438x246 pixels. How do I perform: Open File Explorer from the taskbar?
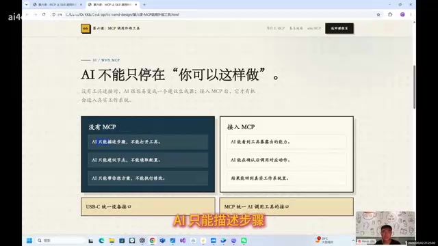tap(112, 241)
